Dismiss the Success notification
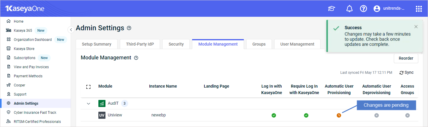The image size is (428, 127). tap(416, 27)
